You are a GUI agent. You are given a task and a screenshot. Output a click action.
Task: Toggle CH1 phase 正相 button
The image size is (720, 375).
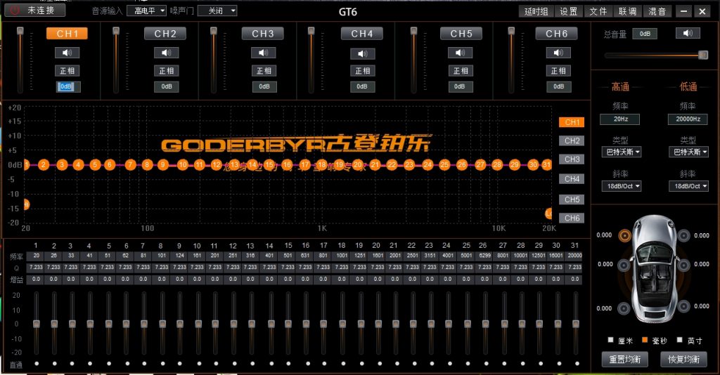pos(67,71)
